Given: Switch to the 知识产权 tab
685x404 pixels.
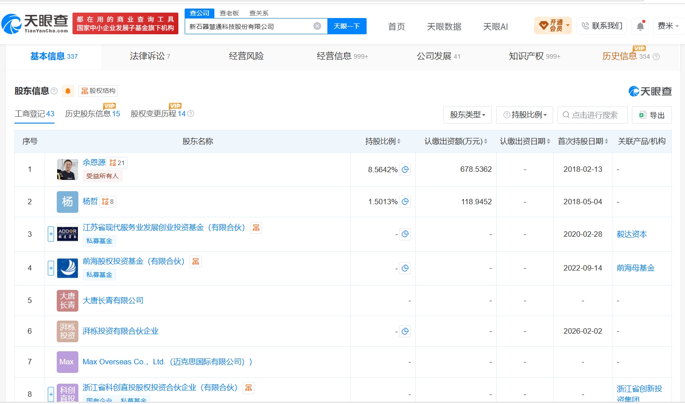Looking at the screenshot, I should [x=535, y=56].
